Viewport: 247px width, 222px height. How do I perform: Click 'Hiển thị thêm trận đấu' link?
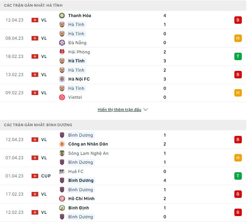click(119, 110)
